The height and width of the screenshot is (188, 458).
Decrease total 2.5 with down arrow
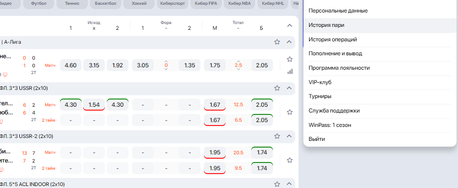click(238, 69)
